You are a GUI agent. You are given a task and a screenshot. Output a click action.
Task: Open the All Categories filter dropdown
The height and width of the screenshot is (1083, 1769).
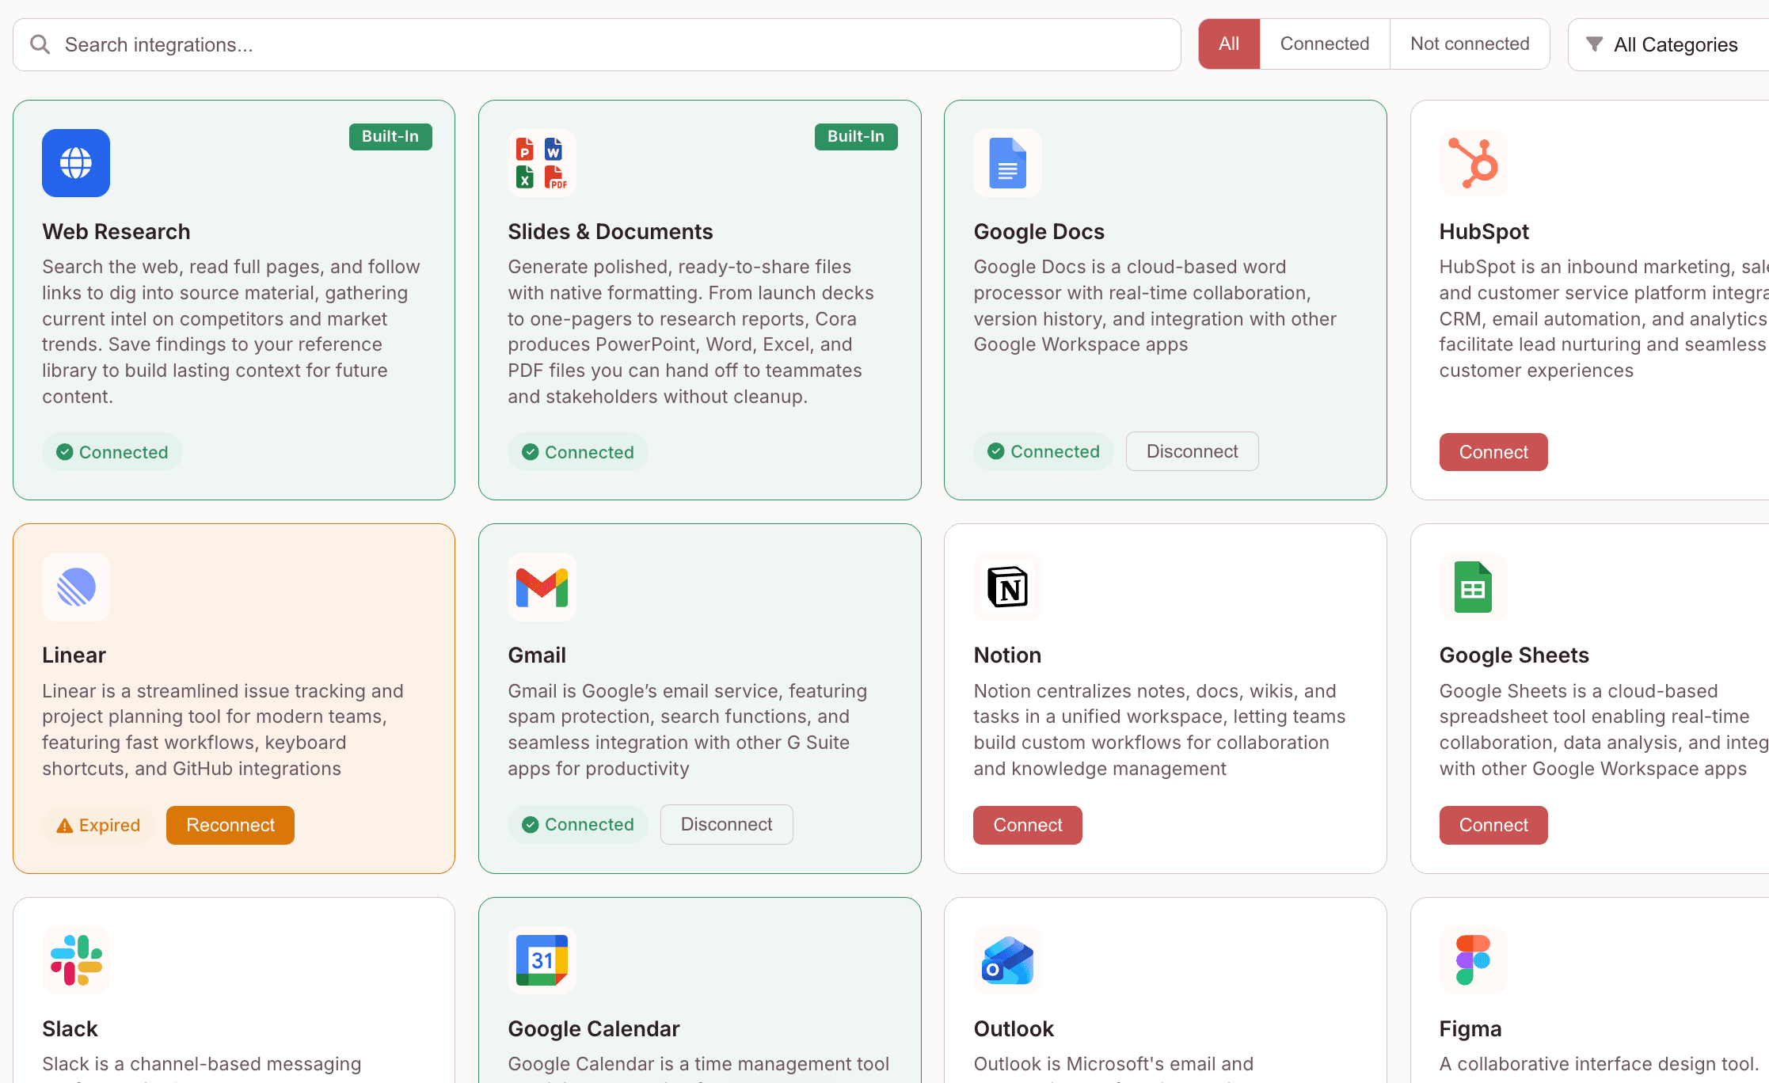click(1669, 44)
